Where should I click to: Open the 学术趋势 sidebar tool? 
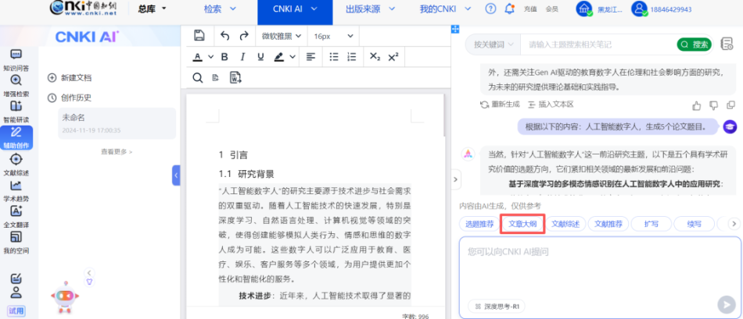coord(16,190)
